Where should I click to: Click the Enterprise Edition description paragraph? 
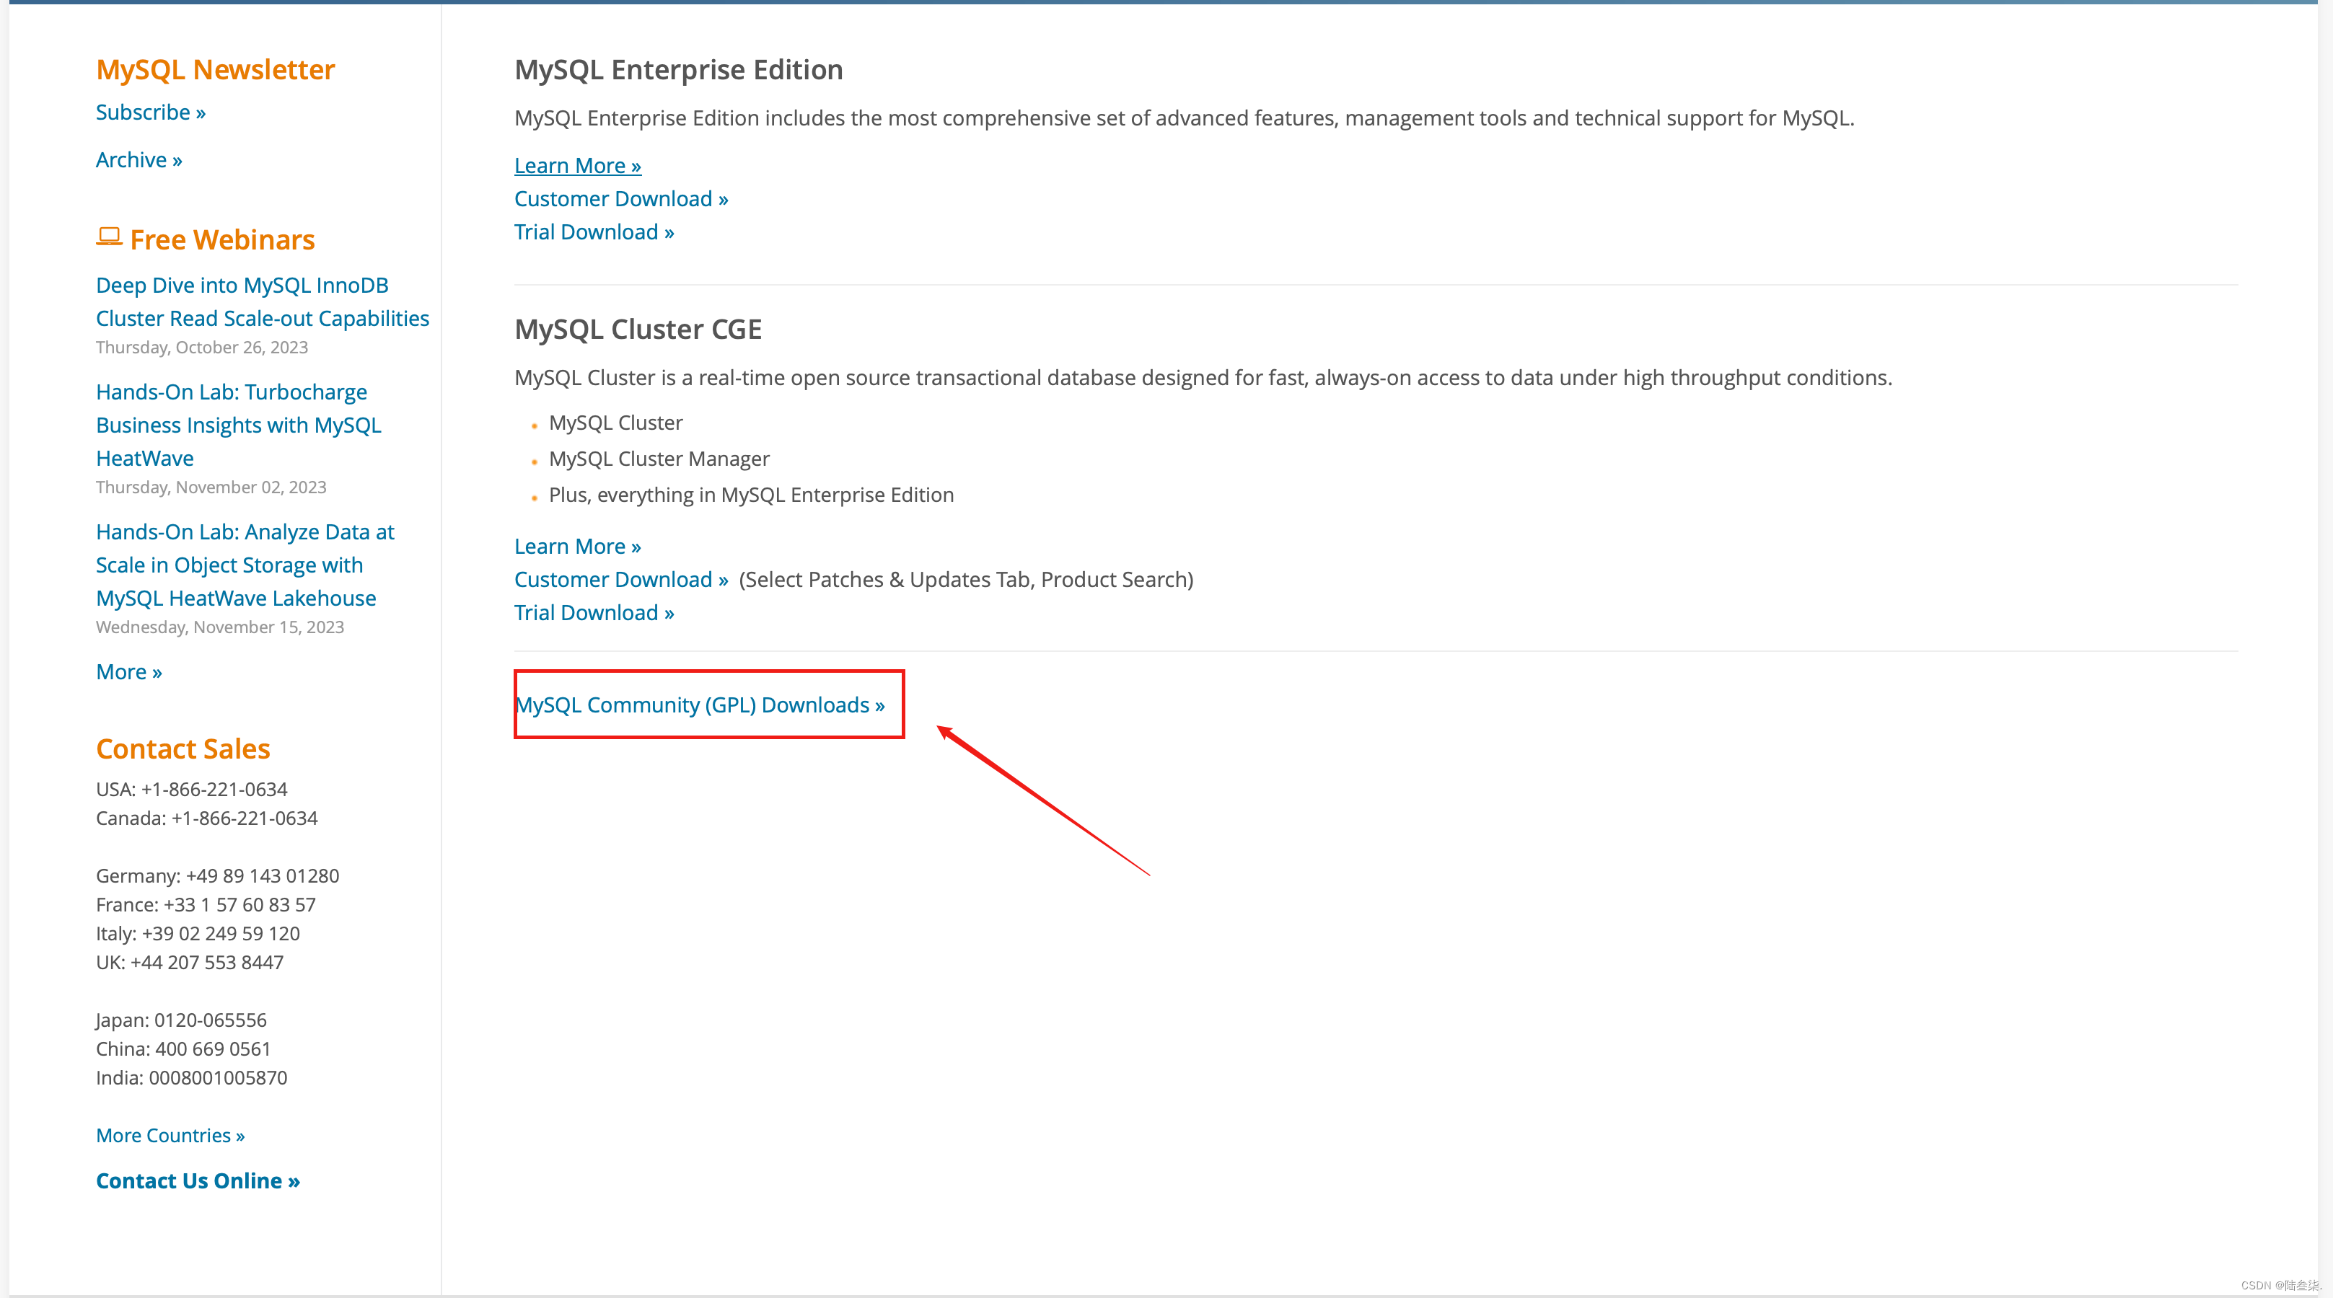pos(1184,118)
